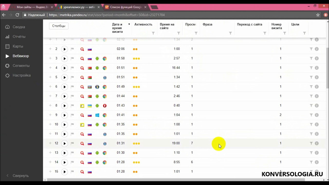Click the row filter icon for visit 5
329x185 pixels.
tap(311, 77)
